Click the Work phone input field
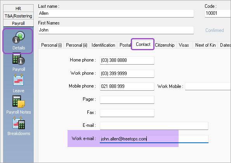The image size is (231, 163). coord(127,74)
